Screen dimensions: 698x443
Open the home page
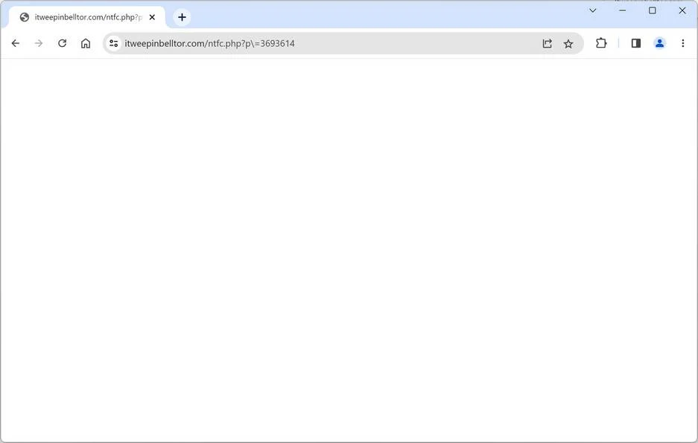(x=86, y=43)
